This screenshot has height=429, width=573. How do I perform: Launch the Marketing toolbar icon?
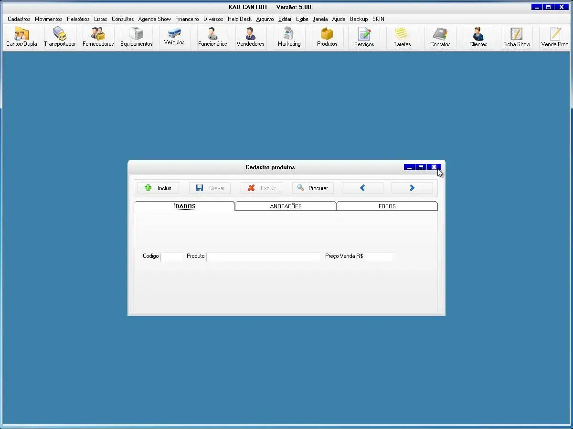point(289,37)
